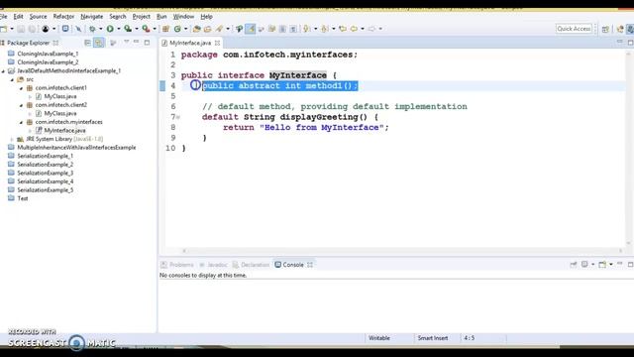Open the Debug button dropdown arrow
This screenshot has width=634, height=357.
coord(101,29)
